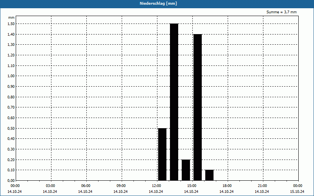
Task: Click the y-axis value "0,40"
Action: pyautogui.click(x=11, y=139)
